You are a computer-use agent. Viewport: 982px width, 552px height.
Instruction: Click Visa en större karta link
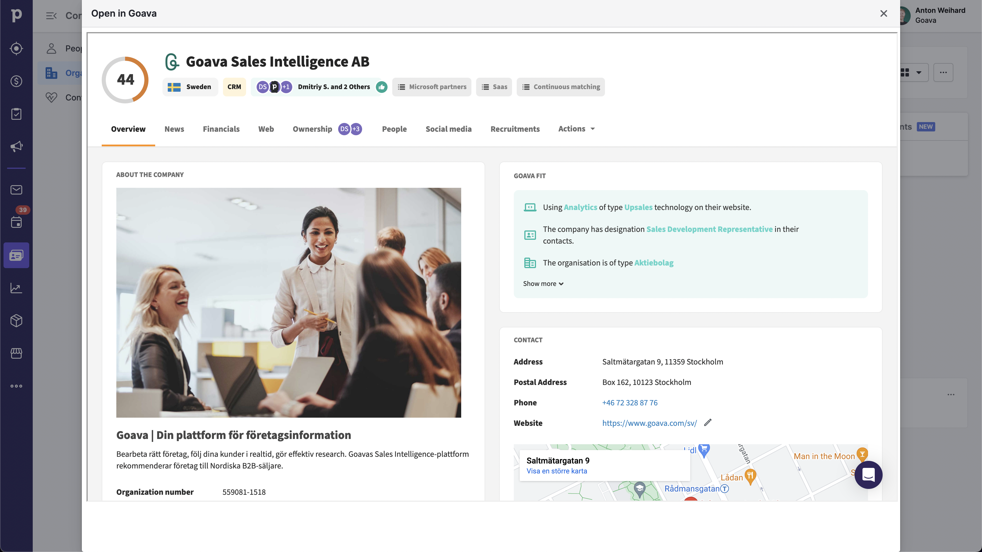[x=556, y=471]
